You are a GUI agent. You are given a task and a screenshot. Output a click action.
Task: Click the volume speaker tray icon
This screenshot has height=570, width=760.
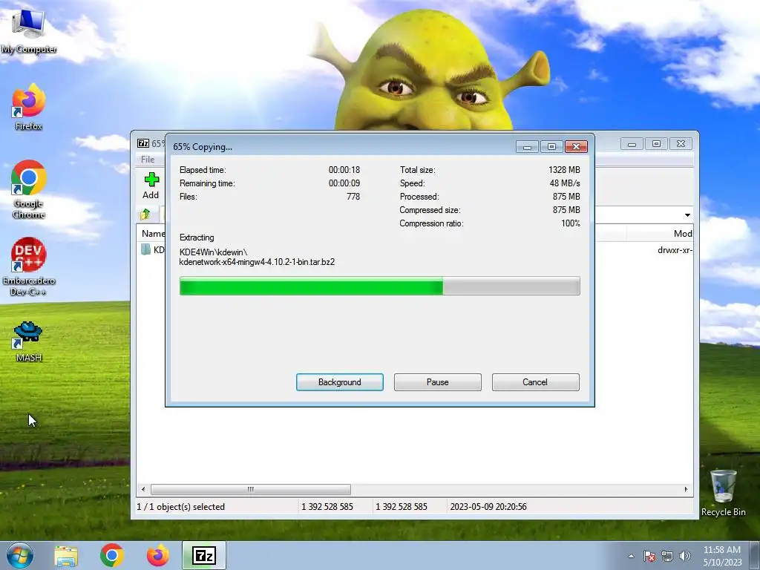click(685, 556)
